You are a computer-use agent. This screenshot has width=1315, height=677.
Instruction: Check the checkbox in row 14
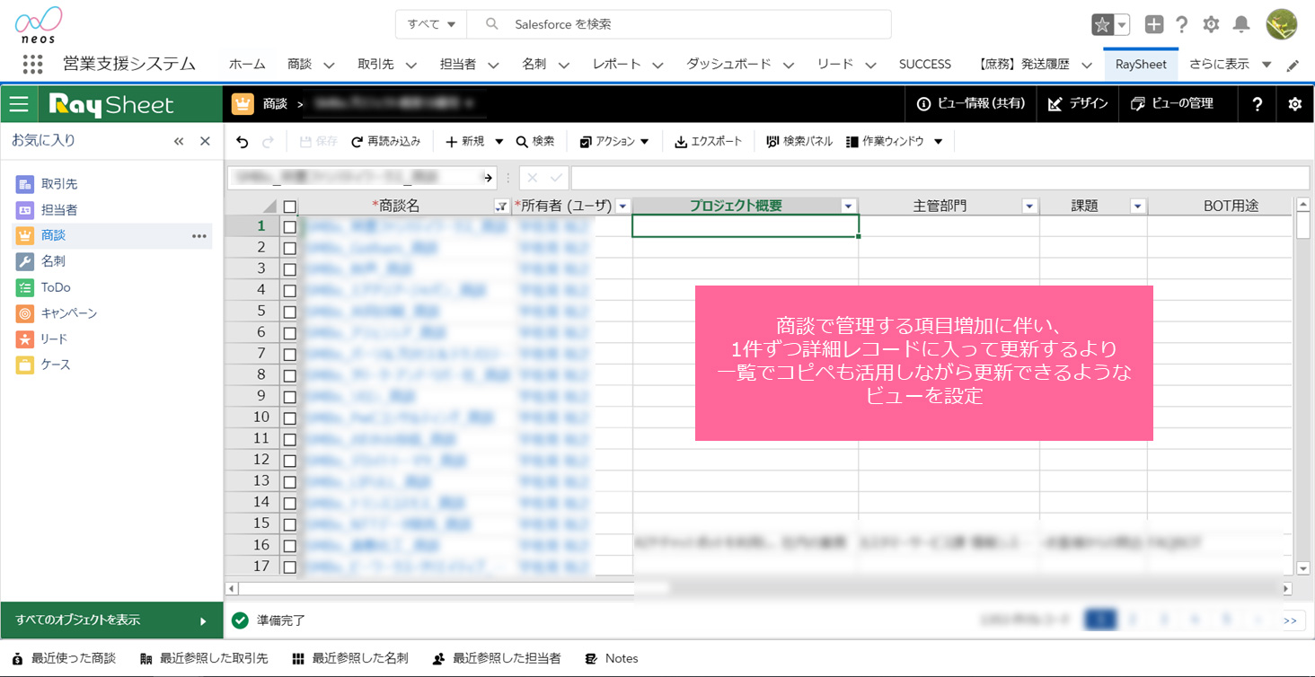[x=289, y=503]
